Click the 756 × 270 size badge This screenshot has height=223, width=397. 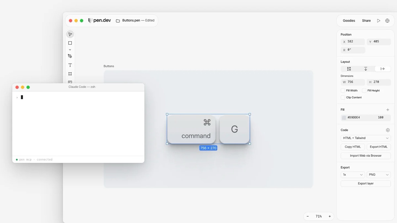click(x=208, y=148)
